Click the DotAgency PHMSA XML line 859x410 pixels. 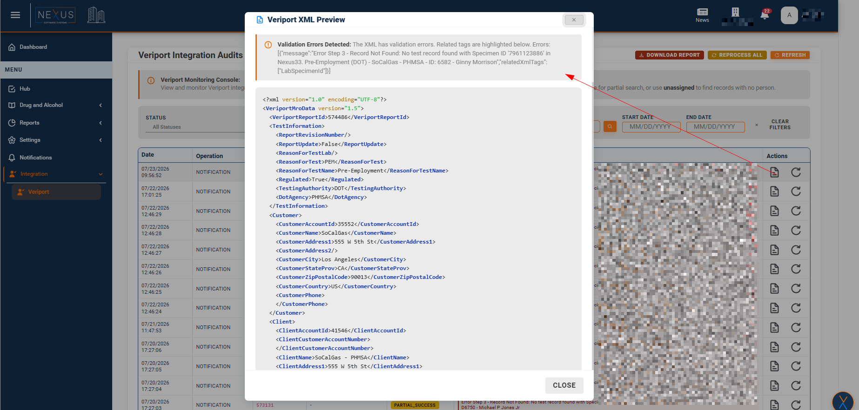pos(321,197)
